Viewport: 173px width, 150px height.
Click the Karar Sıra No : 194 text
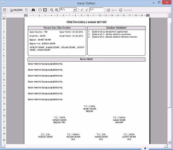pos(38,32)
